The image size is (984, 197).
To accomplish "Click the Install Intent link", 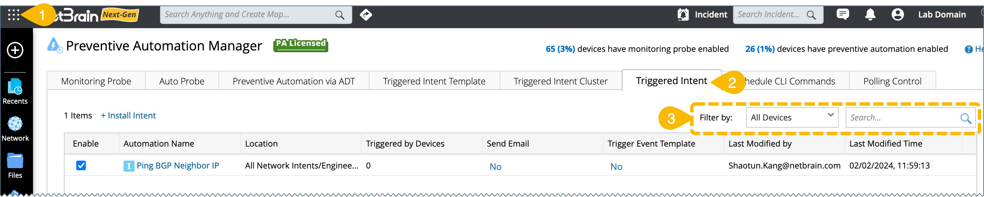I will [128, 116].
